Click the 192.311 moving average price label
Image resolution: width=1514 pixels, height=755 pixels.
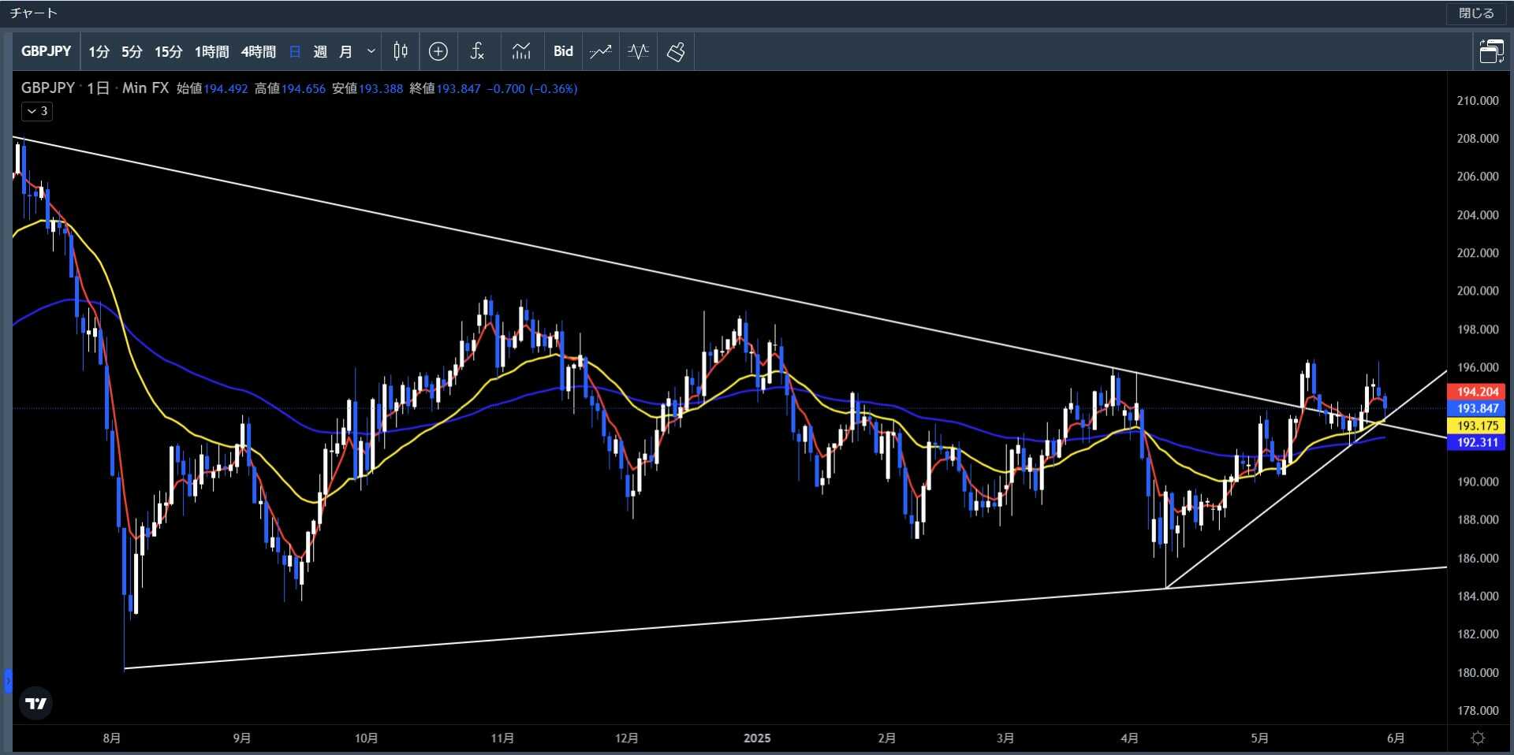click(x=1477, y=442)
